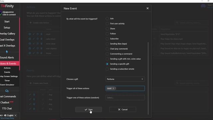Choose the Follow trigger option
The image size is (213, 120).
(107, 34)
